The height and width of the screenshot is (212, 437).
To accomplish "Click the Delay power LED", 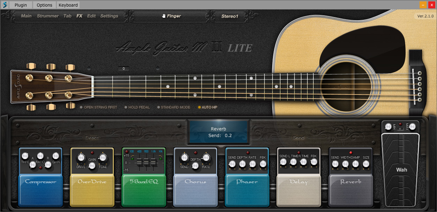I will click(x=299, y=153).
